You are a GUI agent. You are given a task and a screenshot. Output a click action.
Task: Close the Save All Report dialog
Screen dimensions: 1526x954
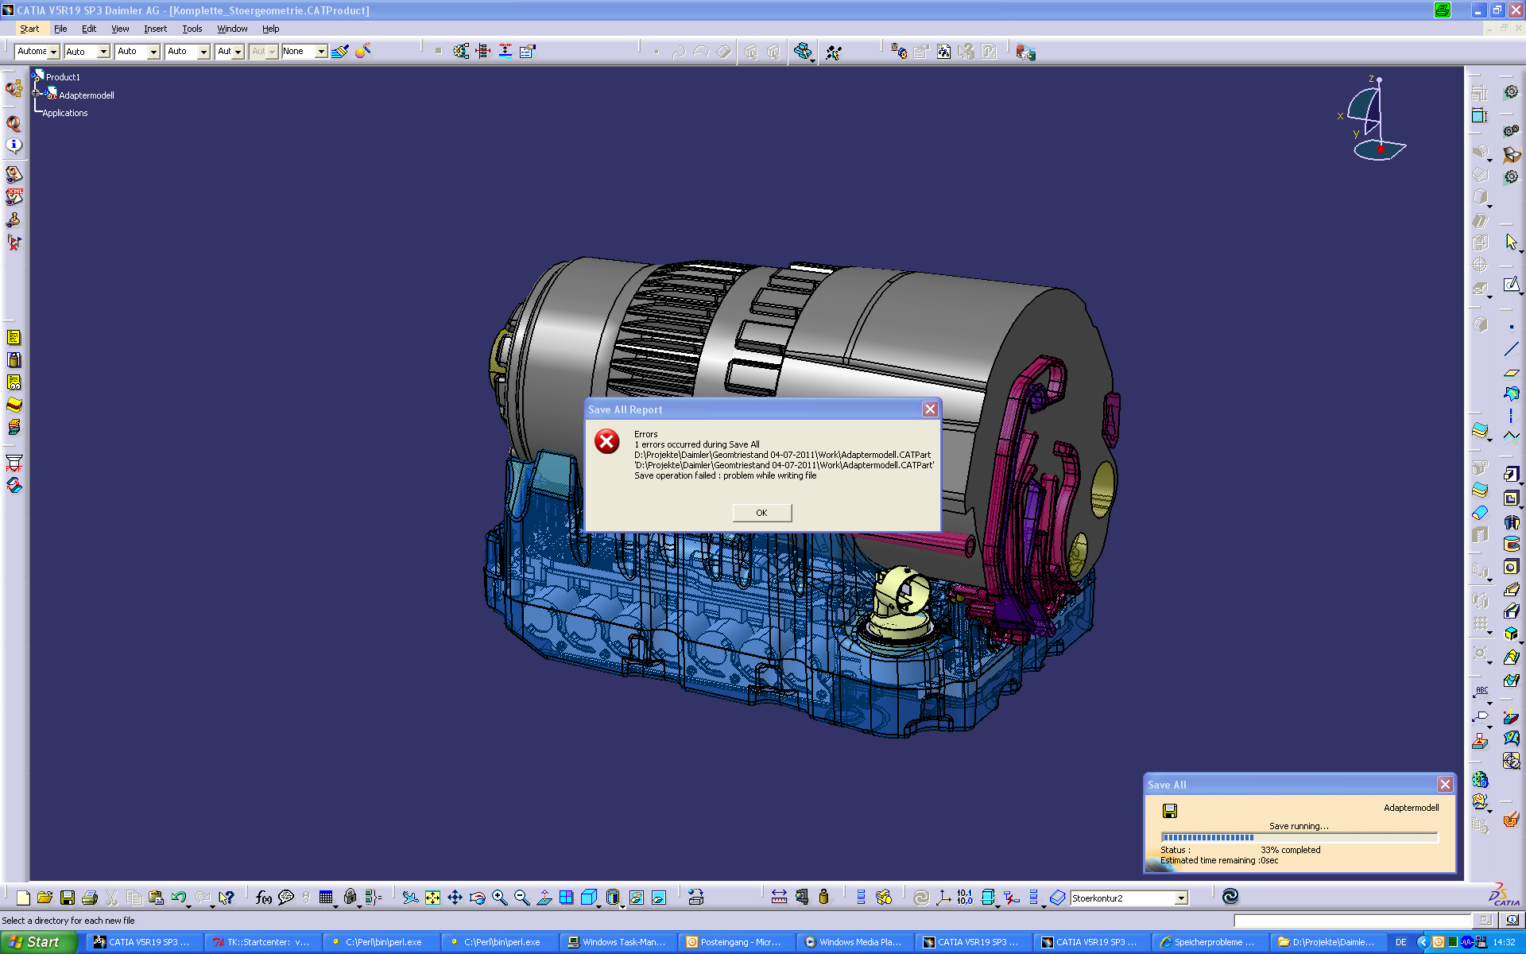[930, 409]
